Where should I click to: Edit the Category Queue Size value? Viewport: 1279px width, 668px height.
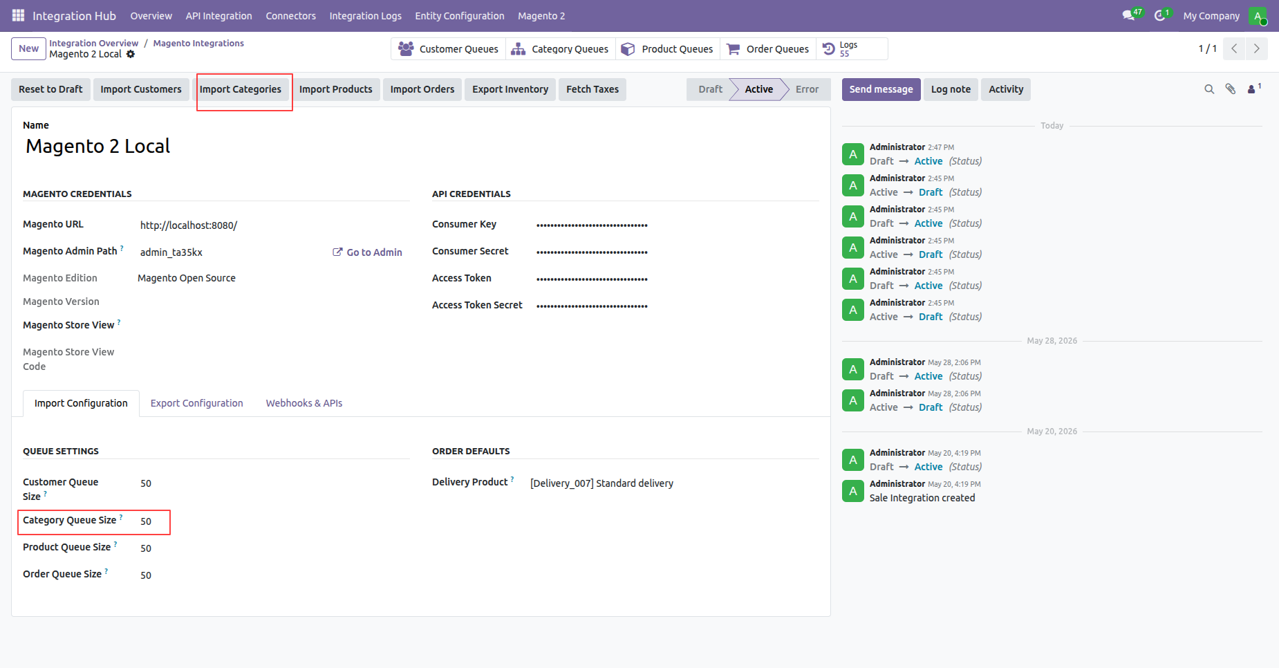pyautogui.click(x=275, y=521)
